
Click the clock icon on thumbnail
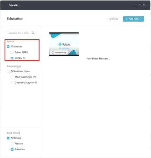click(53, 52)
